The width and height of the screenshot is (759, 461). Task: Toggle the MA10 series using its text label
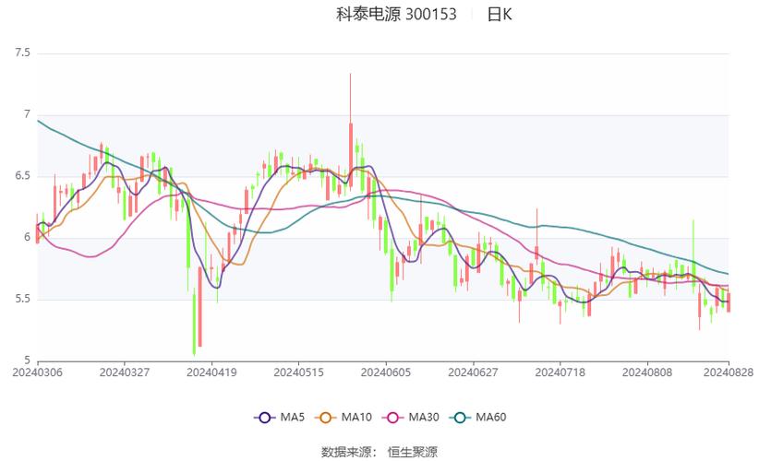click(x=356, y=418)
